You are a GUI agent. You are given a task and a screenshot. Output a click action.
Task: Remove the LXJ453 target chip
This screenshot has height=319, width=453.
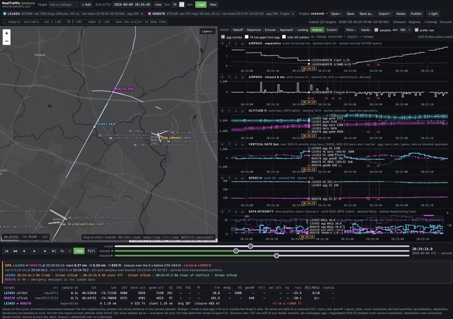[142, 14]
